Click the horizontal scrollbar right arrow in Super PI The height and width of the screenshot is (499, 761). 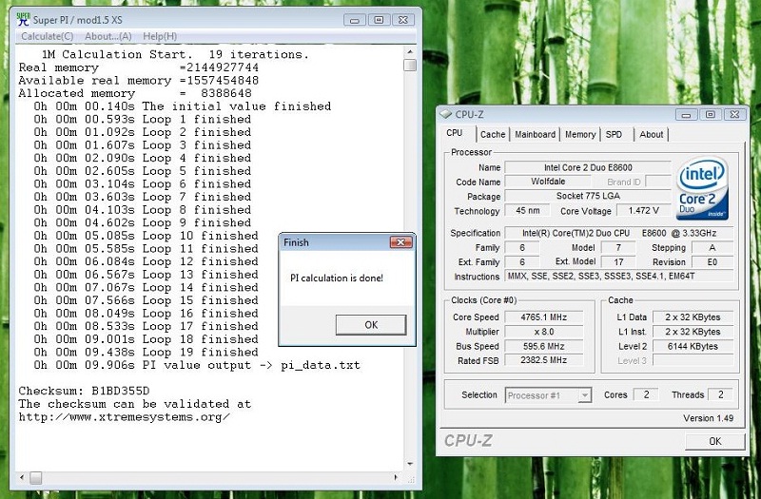click(x=396, y=478)
